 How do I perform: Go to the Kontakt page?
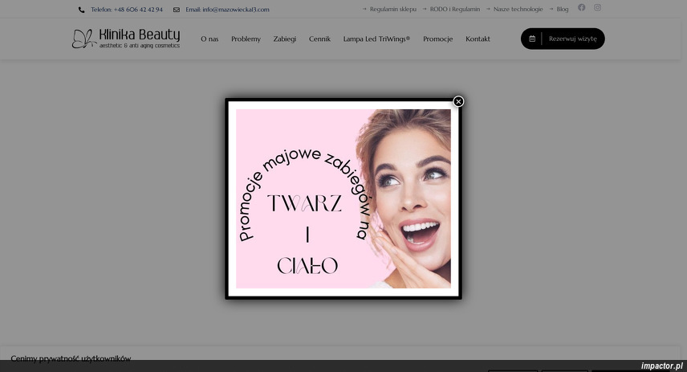pyautogui.click(x=478, y=39)
